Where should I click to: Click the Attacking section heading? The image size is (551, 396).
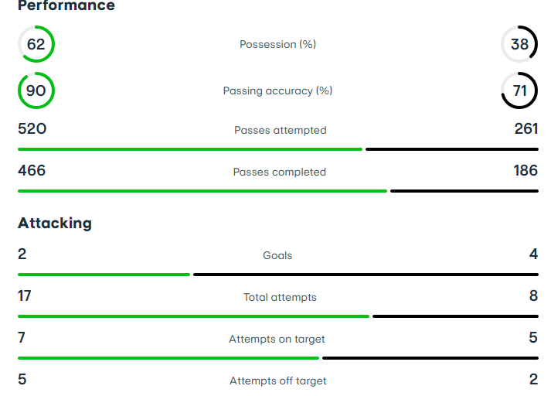pos(55,224)
